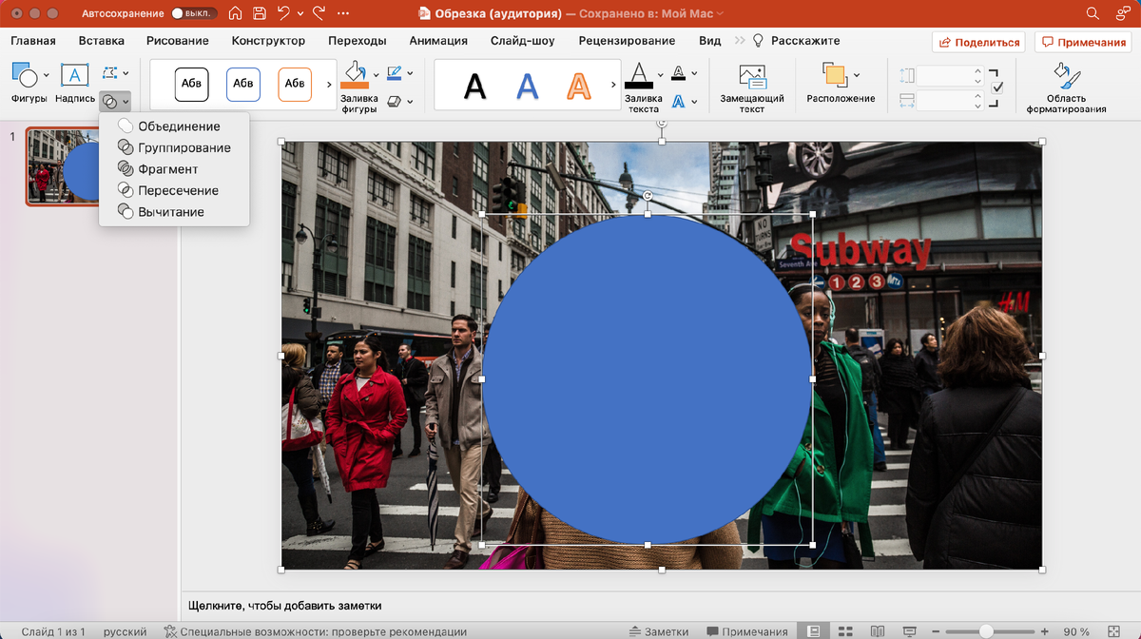This screenshot has width=1141, height=639.
Task: Select the black outline Абв shape style
Action: 191,85
